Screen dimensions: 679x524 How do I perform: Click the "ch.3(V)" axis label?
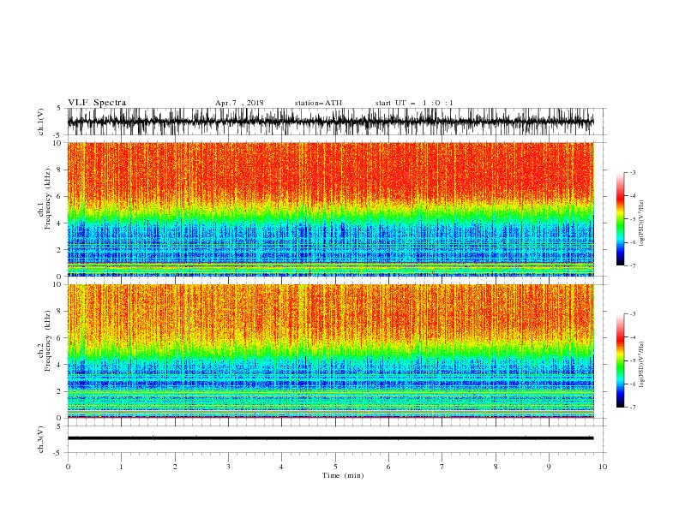coord(41,439)
